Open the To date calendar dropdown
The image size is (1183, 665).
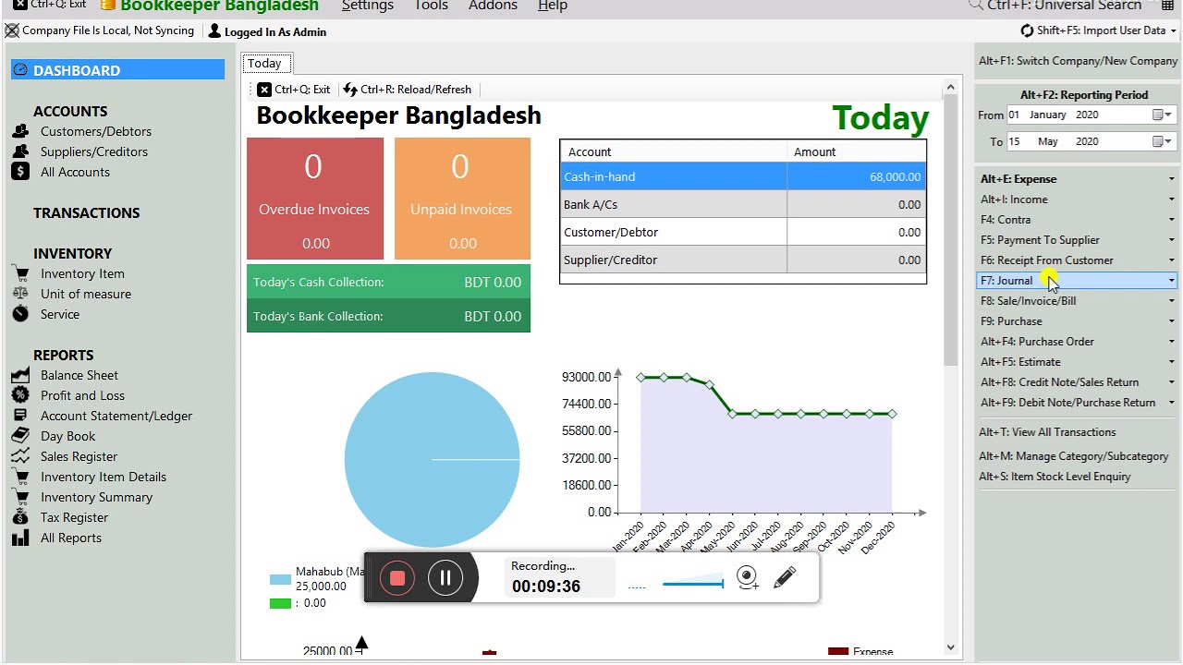(x=1163, y=141)
